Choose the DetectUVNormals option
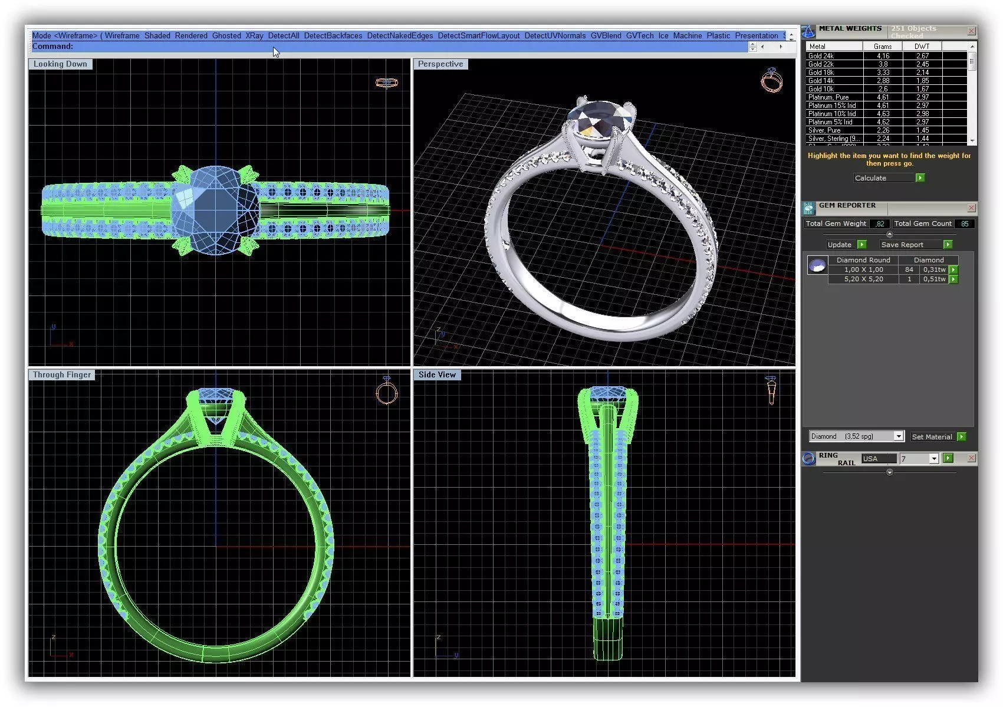 coord(555,35)
